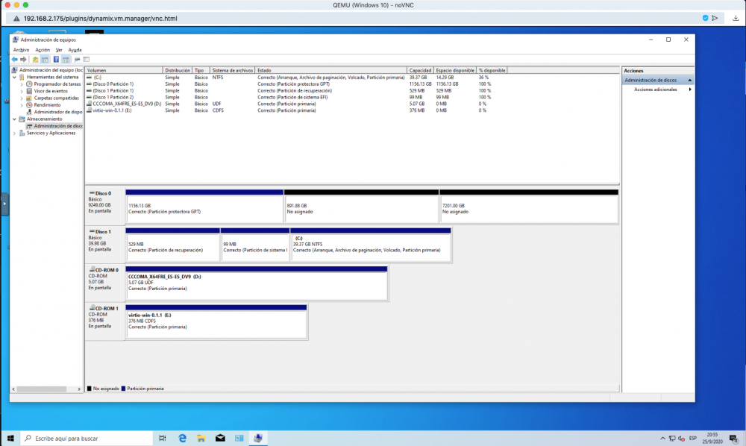The height and width of the screenshot is (446, 746).
Task: Click the Programador de tareas clock icon
Action: click(29, 84)
